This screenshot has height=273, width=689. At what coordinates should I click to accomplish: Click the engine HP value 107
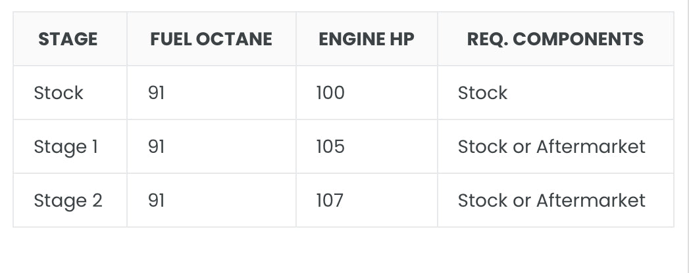330,201
